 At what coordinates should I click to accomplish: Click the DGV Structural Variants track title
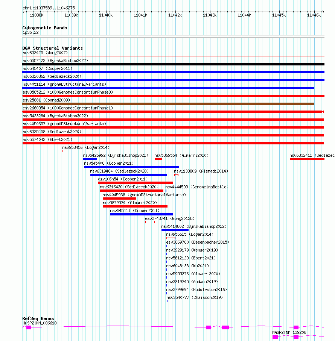53,48
